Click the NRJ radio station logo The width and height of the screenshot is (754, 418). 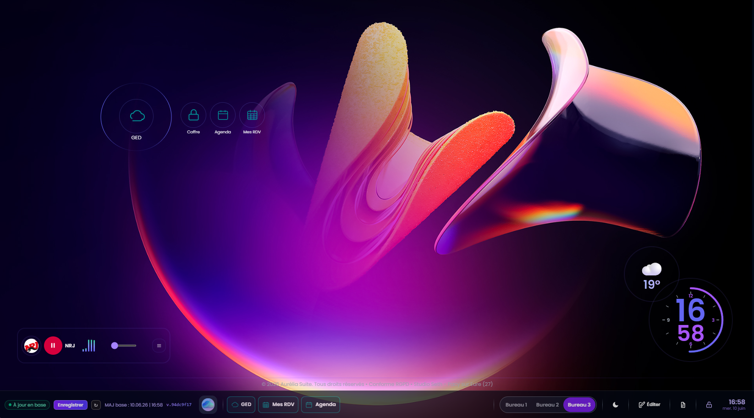(31, 346)
